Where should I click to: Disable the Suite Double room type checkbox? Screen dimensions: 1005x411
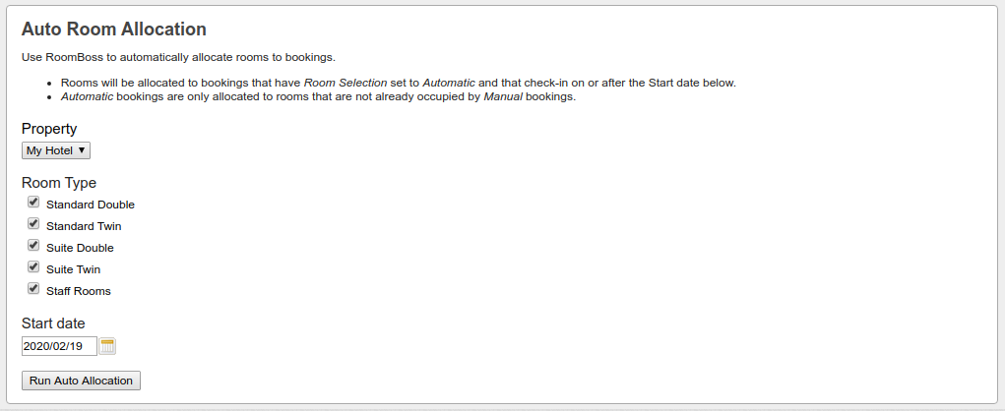pos(33,246)
